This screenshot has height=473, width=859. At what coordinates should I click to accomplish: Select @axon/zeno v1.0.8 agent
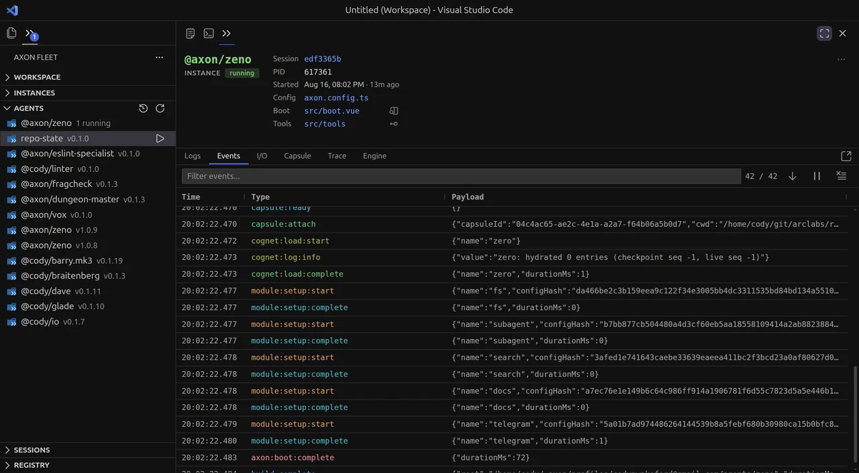pyautogui.click(x=87, y=245)
